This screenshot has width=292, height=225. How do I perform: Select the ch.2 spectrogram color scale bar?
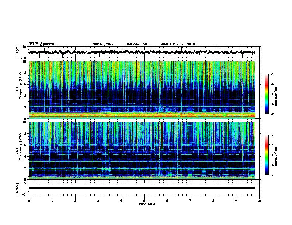(x=267, y=155)
